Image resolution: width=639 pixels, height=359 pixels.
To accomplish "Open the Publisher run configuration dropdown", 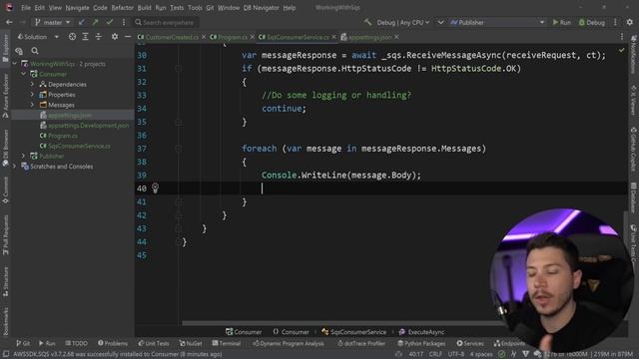I will (497, 22).
